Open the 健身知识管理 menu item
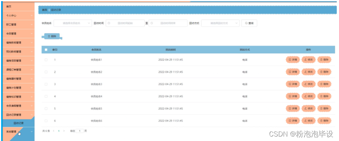Screen dimensions: 339x141 pos(18,96)
